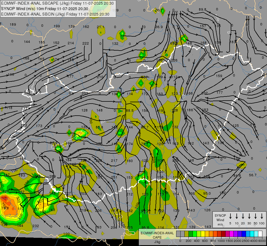Click the '89.8' value on the map
267x246 pixels.
point(202,10)
